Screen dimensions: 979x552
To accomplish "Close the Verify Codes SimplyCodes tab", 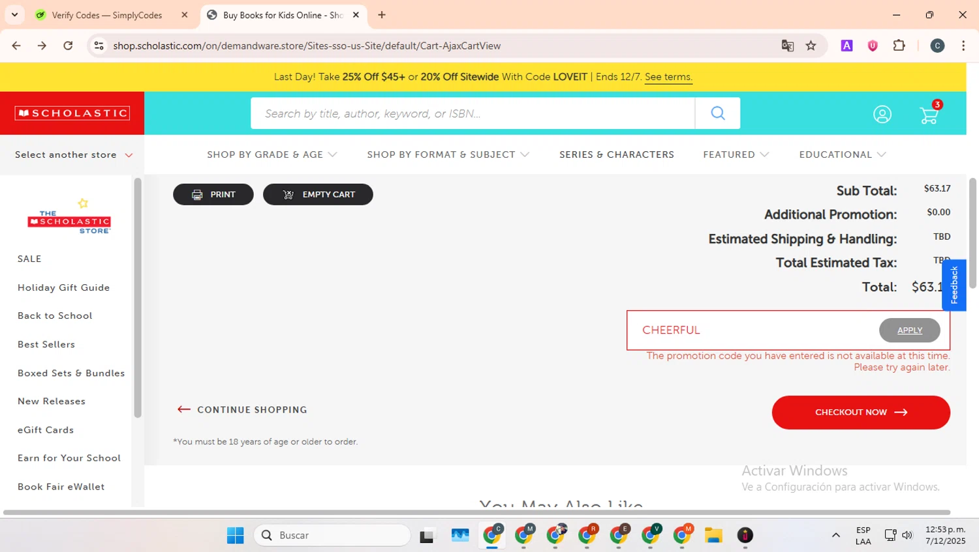I will click(185, 15).
